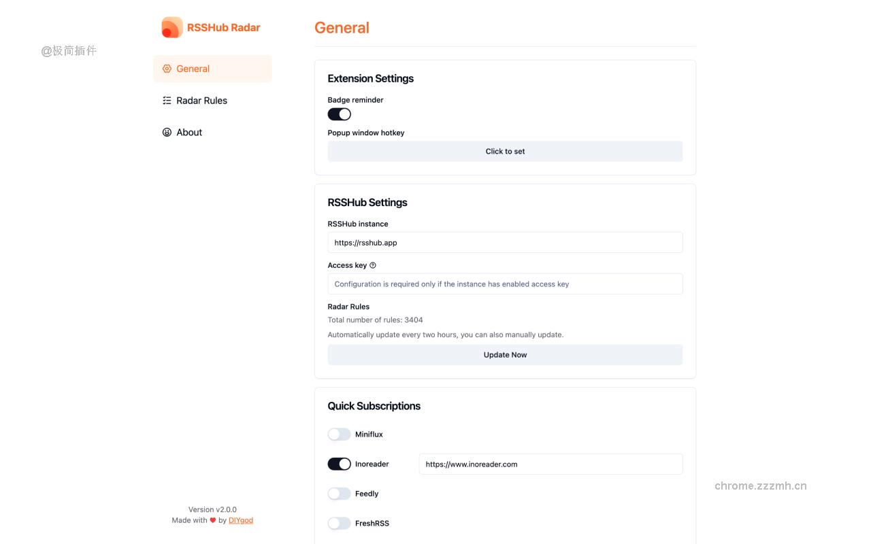Click the 'Extension Settings' heading
This screenshot has width=871, height=544.
click(x=370, y=78)
